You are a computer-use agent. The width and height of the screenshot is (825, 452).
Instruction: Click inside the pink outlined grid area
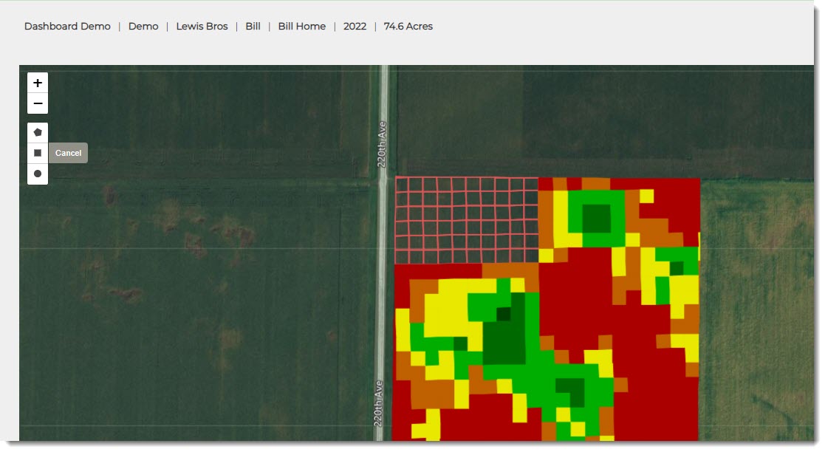click(465, 219)
